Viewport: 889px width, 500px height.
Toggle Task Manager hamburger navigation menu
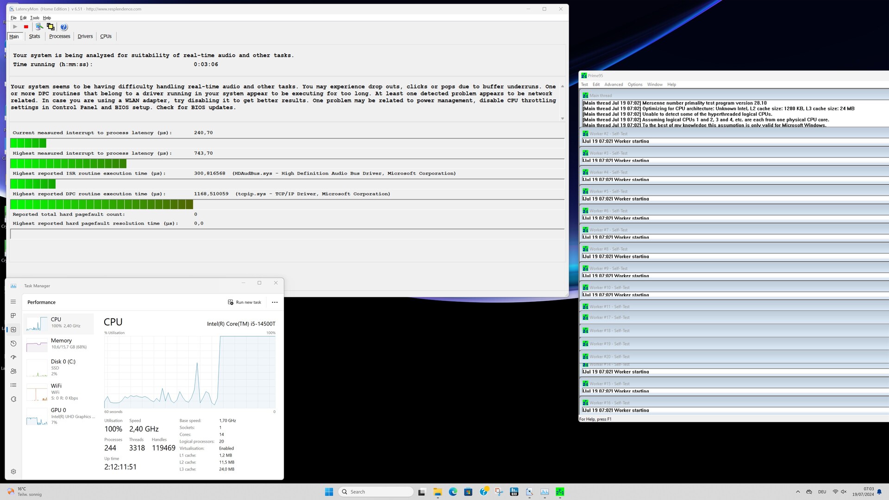pyautogui.click(x=13, y=302)
